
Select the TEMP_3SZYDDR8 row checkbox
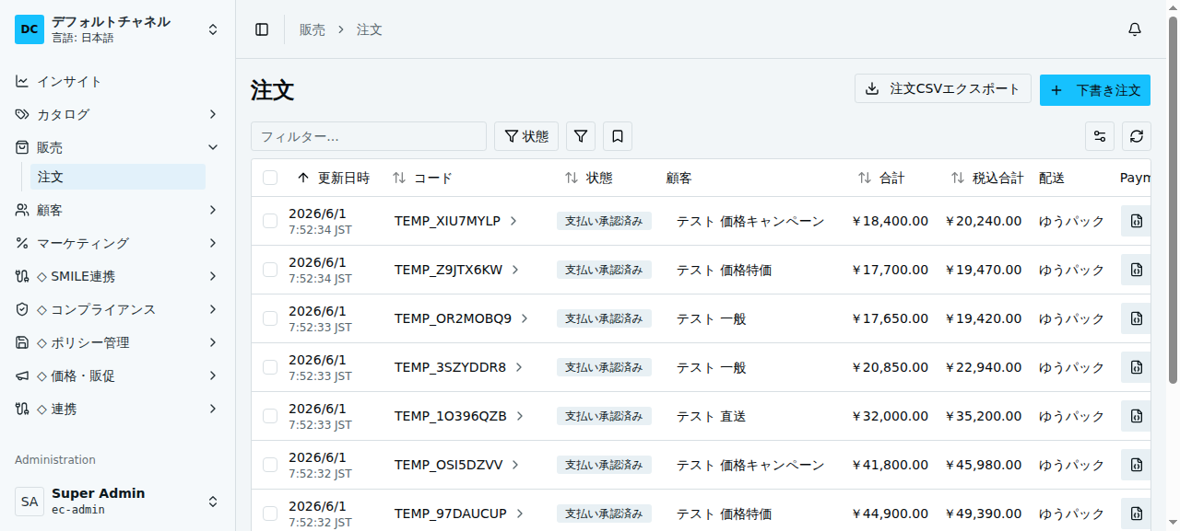pos(270,367)
